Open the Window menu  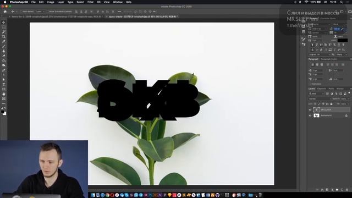118,2
